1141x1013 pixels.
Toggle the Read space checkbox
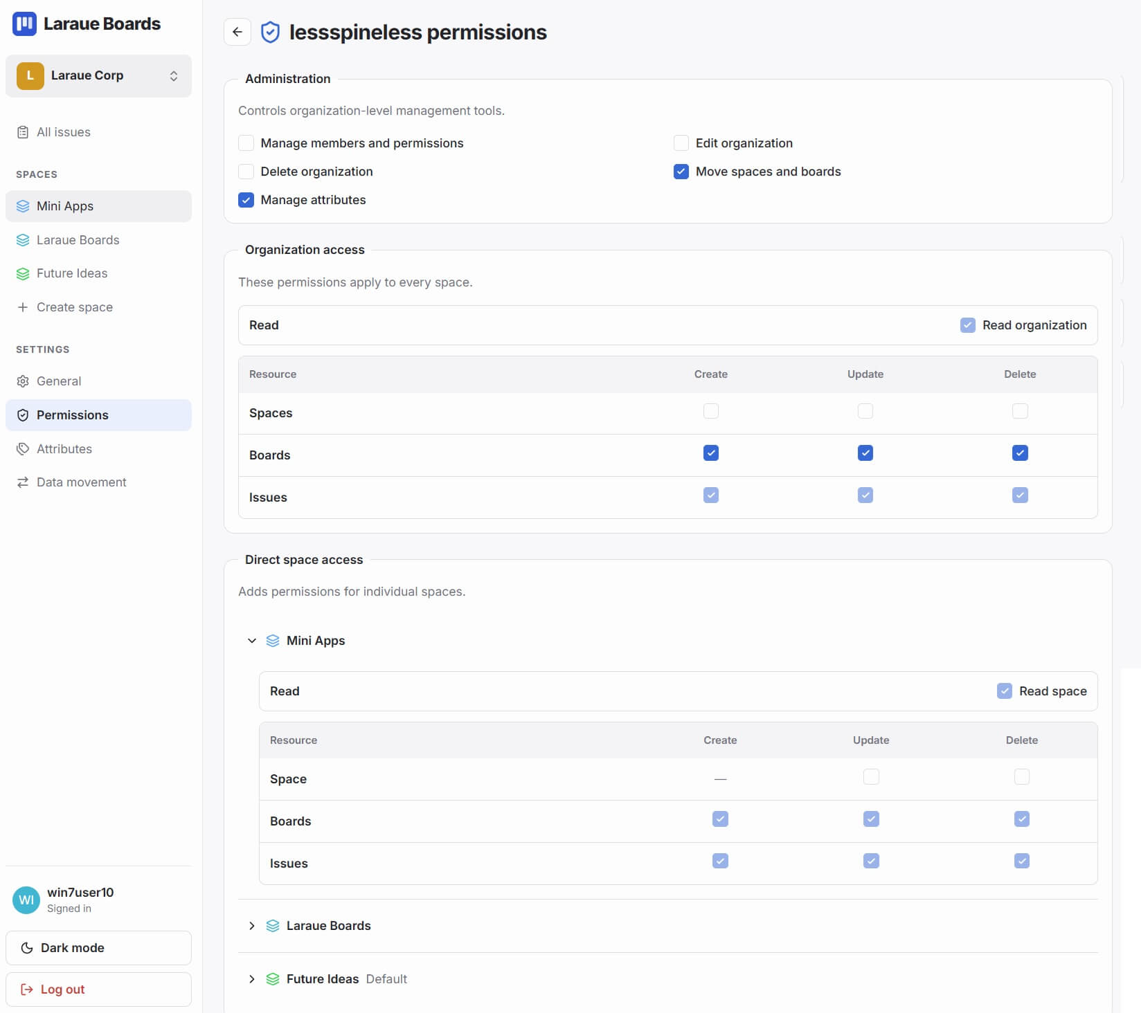point(1005,691)
